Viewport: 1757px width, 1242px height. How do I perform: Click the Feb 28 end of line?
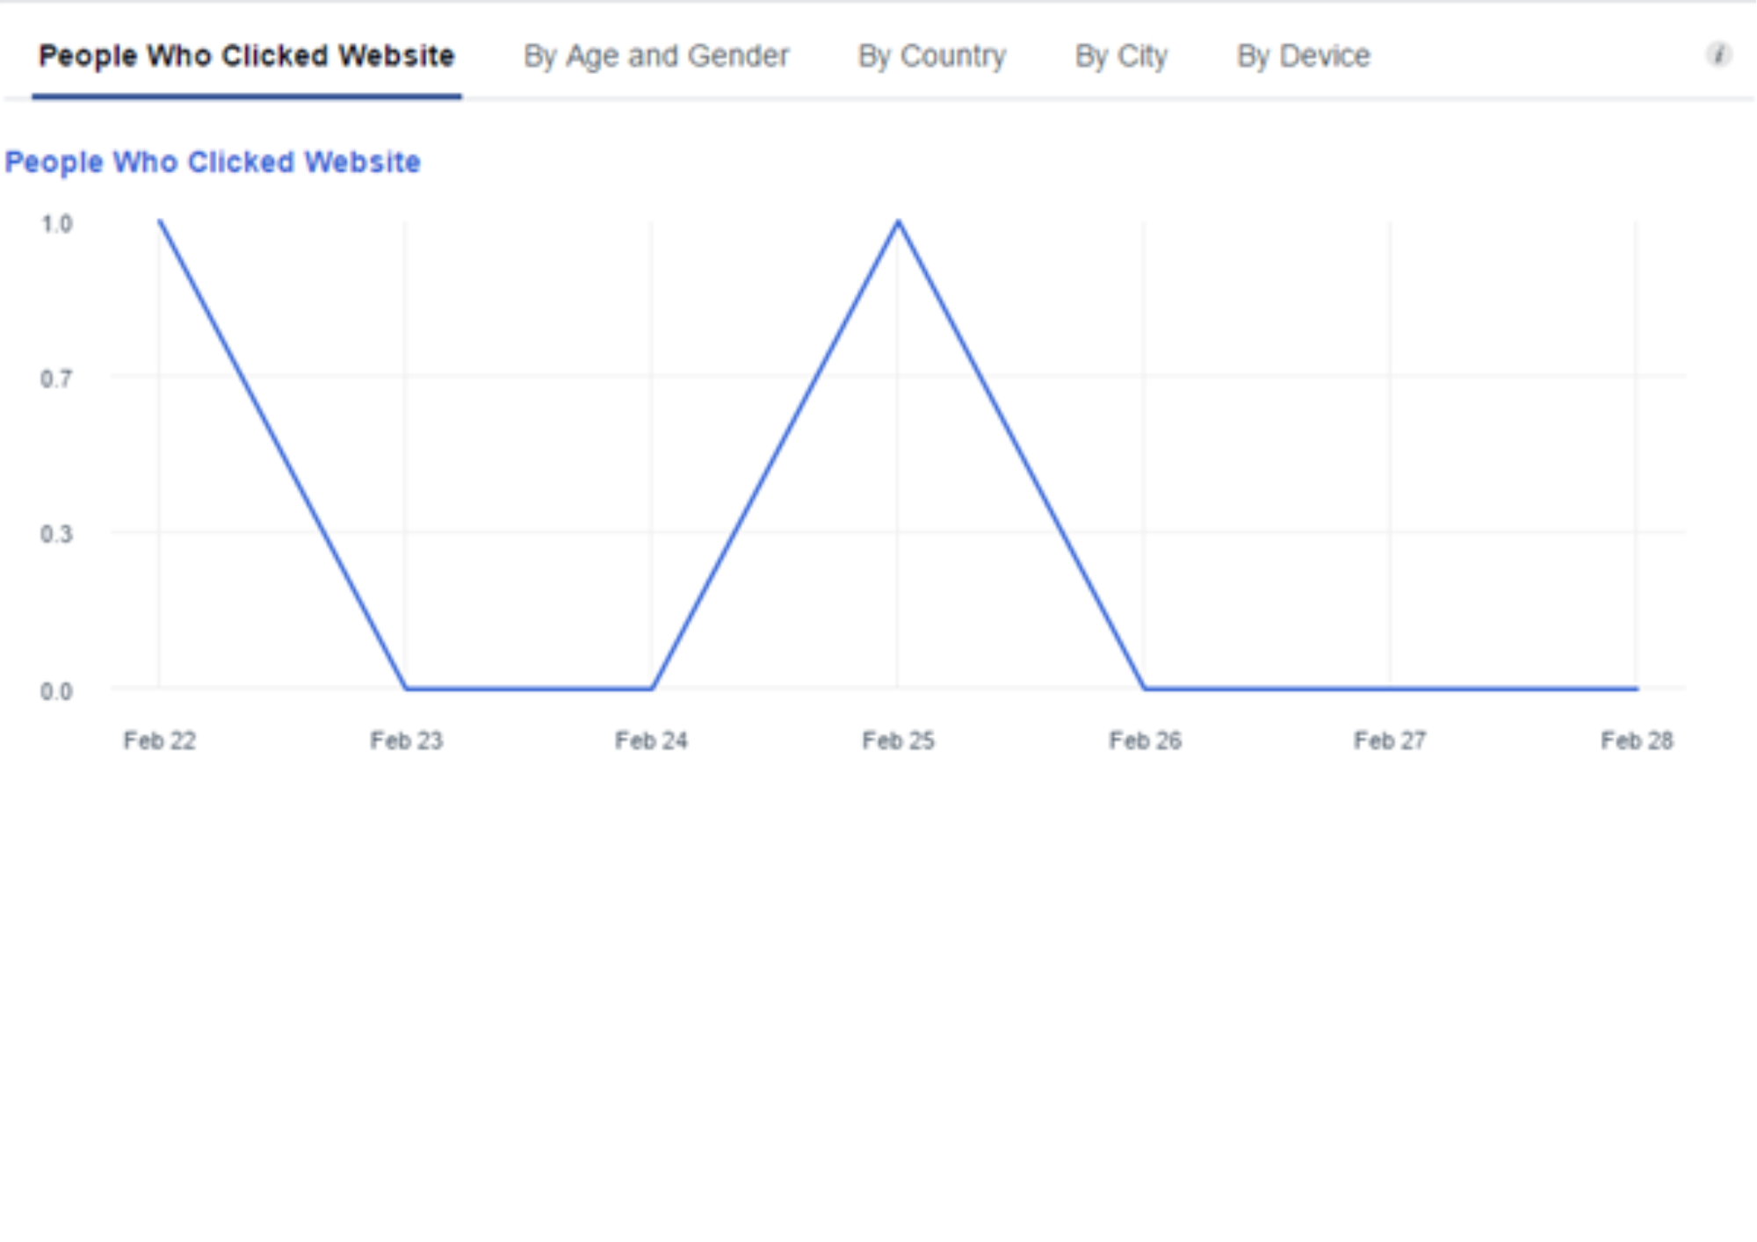(x=1636, y=688)
